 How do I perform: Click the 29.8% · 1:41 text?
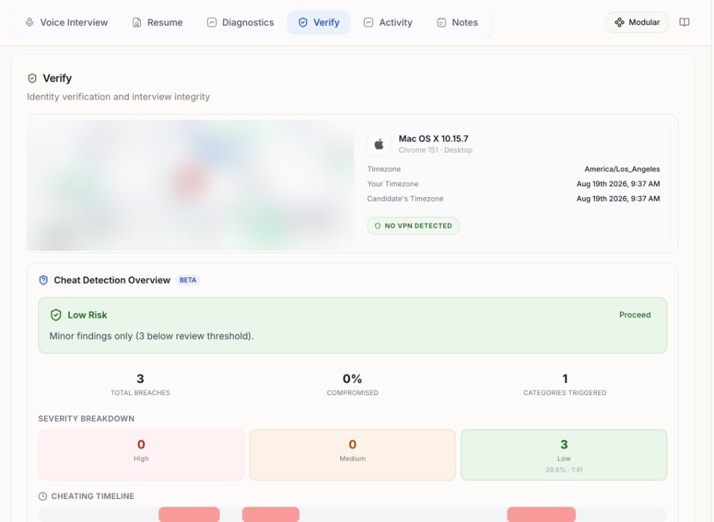564,469
